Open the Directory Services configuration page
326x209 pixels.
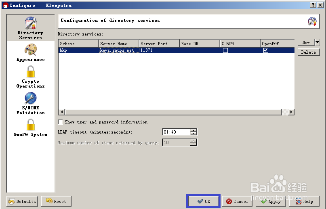[31, 28]
